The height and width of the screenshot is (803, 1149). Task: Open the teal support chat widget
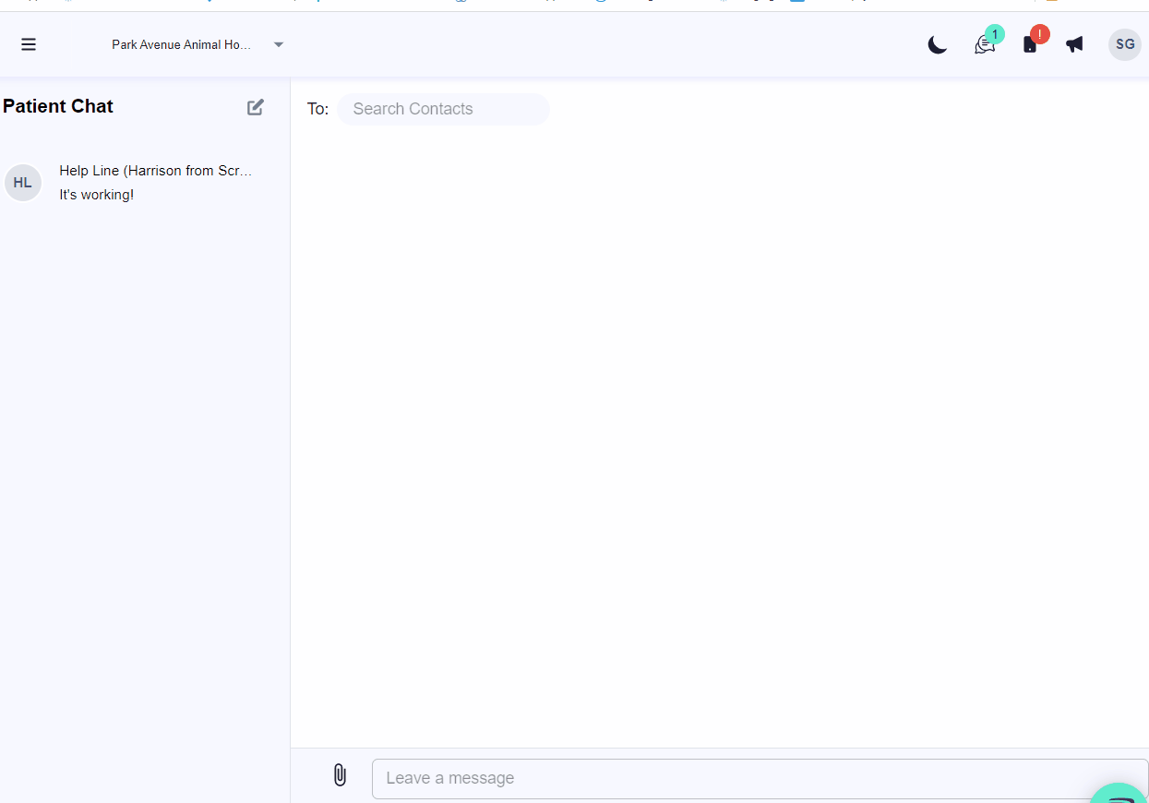(x=1120, y=794)
